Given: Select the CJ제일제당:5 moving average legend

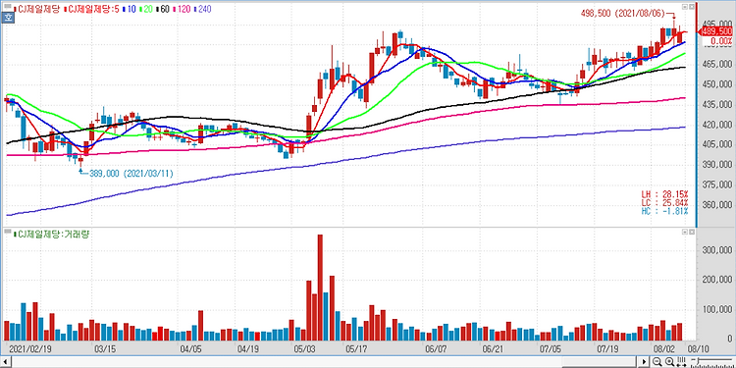Looking at the screenshot, I should (92, 9).
